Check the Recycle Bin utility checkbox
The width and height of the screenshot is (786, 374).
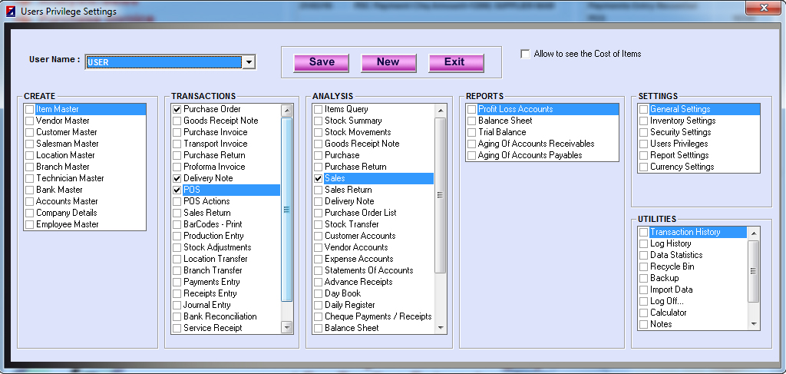(644, 266)
